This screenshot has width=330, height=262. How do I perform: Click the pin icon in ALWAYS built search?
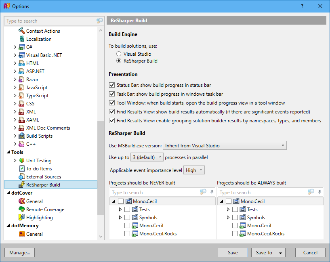pyautogui.click(x=319, y=192)
